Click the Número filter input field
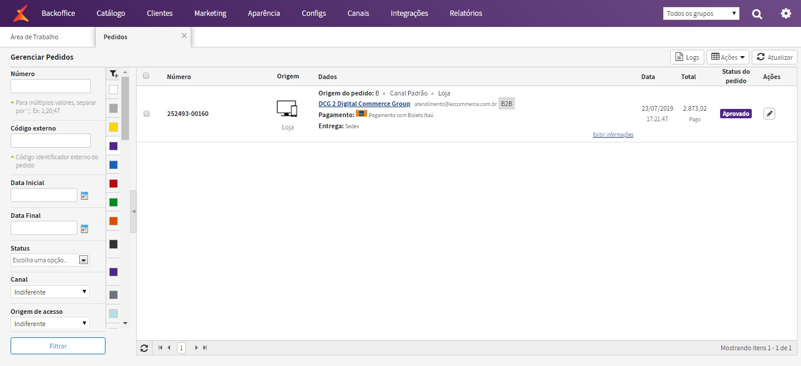Image resolution: width=801 pixels, height=366 pixels. [x=50, y=86]
